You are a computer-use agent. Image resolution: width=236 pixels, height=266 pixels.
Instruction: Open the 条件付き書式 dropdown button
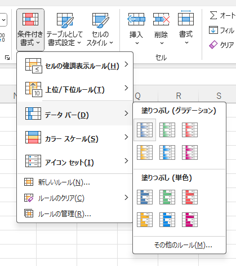click(x=30, y=30)
